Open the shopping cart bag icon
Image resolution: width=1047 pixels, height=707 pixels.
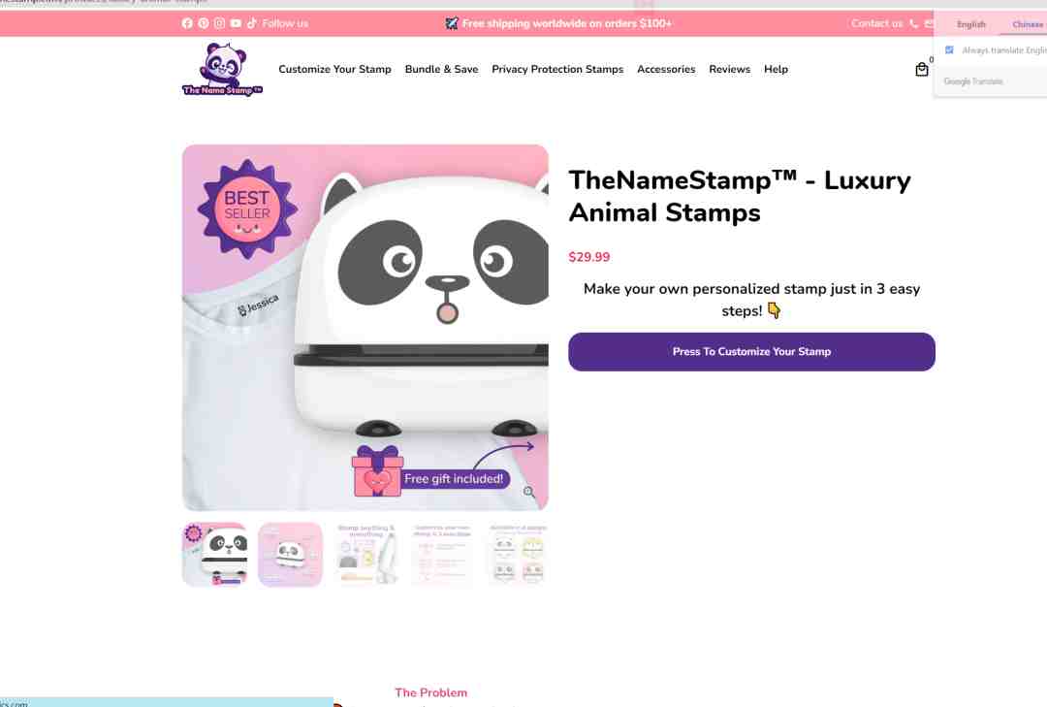point(922,70)
